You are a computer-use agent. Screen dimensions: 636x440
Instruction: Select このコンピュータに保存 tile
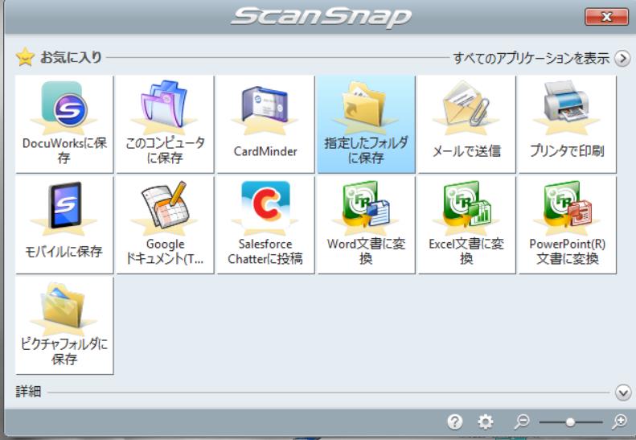[165, 124]
